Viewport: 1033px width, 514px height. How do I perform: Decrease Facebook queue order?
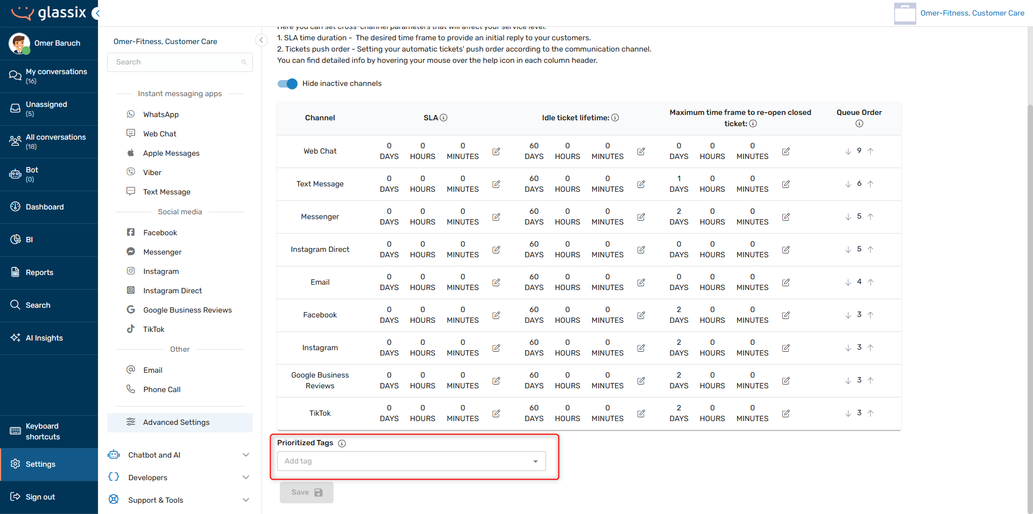pos(848,315)
